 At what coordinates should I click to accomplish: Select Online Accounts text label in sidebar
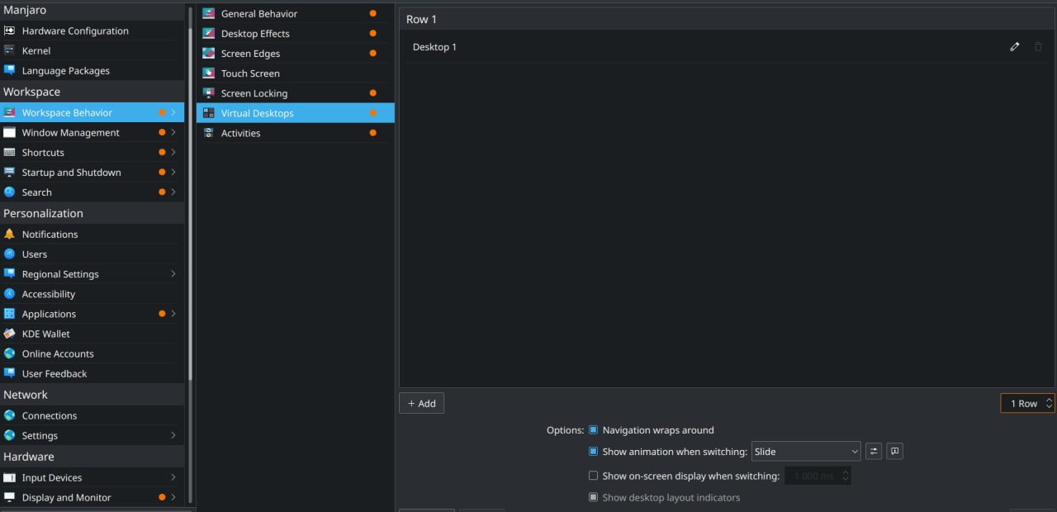coord(58,353)
